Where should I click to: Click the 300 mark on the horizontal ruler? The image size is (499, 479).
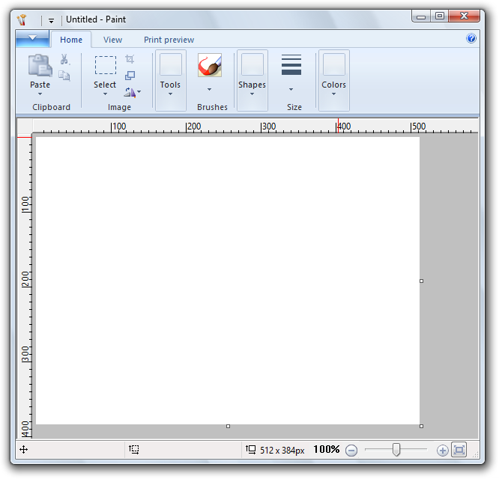click(x=268, y=126)
